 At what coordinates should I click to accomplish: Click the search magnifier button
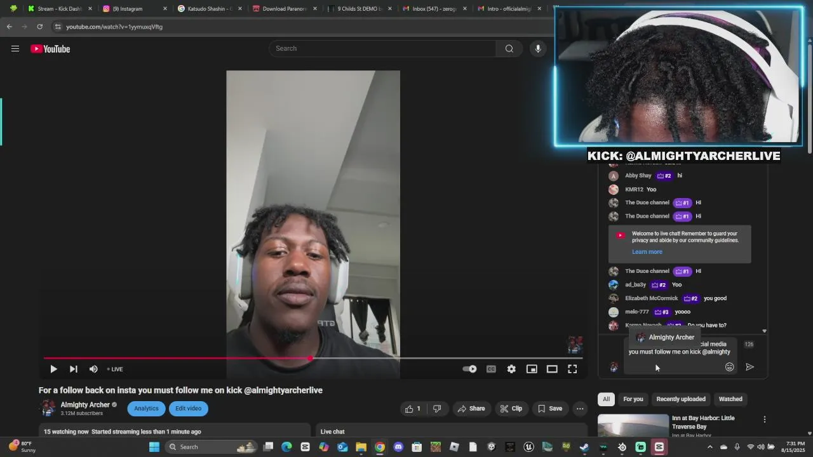(509, 49)
